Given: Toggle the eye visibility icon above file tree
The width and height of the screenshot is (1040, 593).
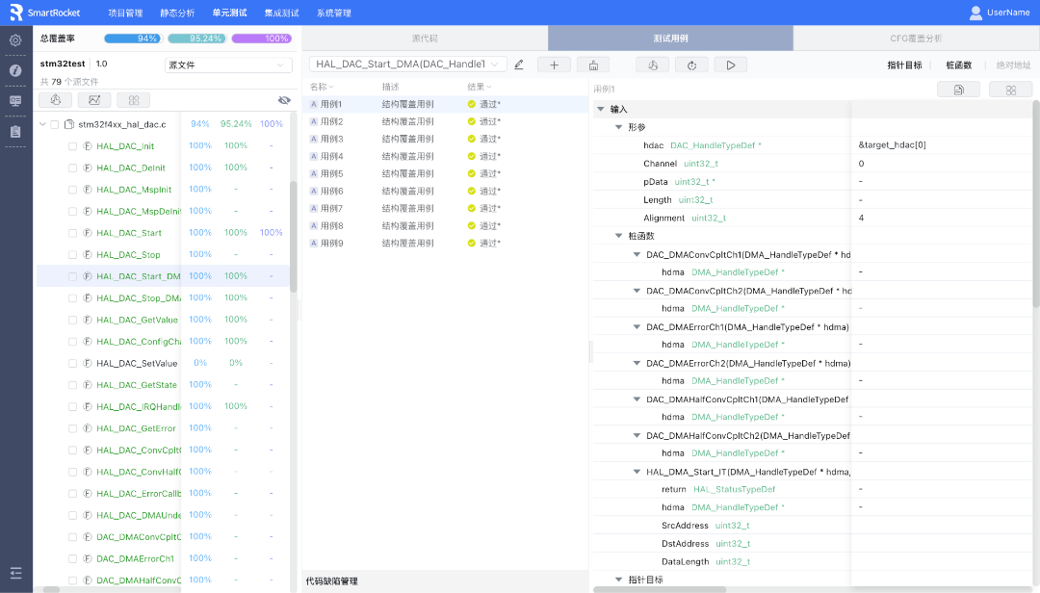Looking at the screenshot, I should click(x=284, y=100).
